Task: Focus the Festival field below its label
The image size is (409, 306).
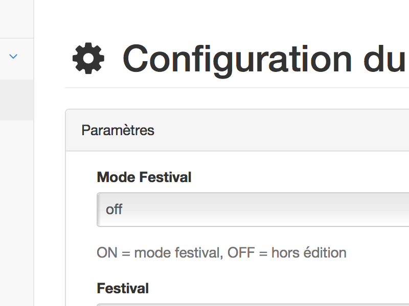Action: pos(253,304)
